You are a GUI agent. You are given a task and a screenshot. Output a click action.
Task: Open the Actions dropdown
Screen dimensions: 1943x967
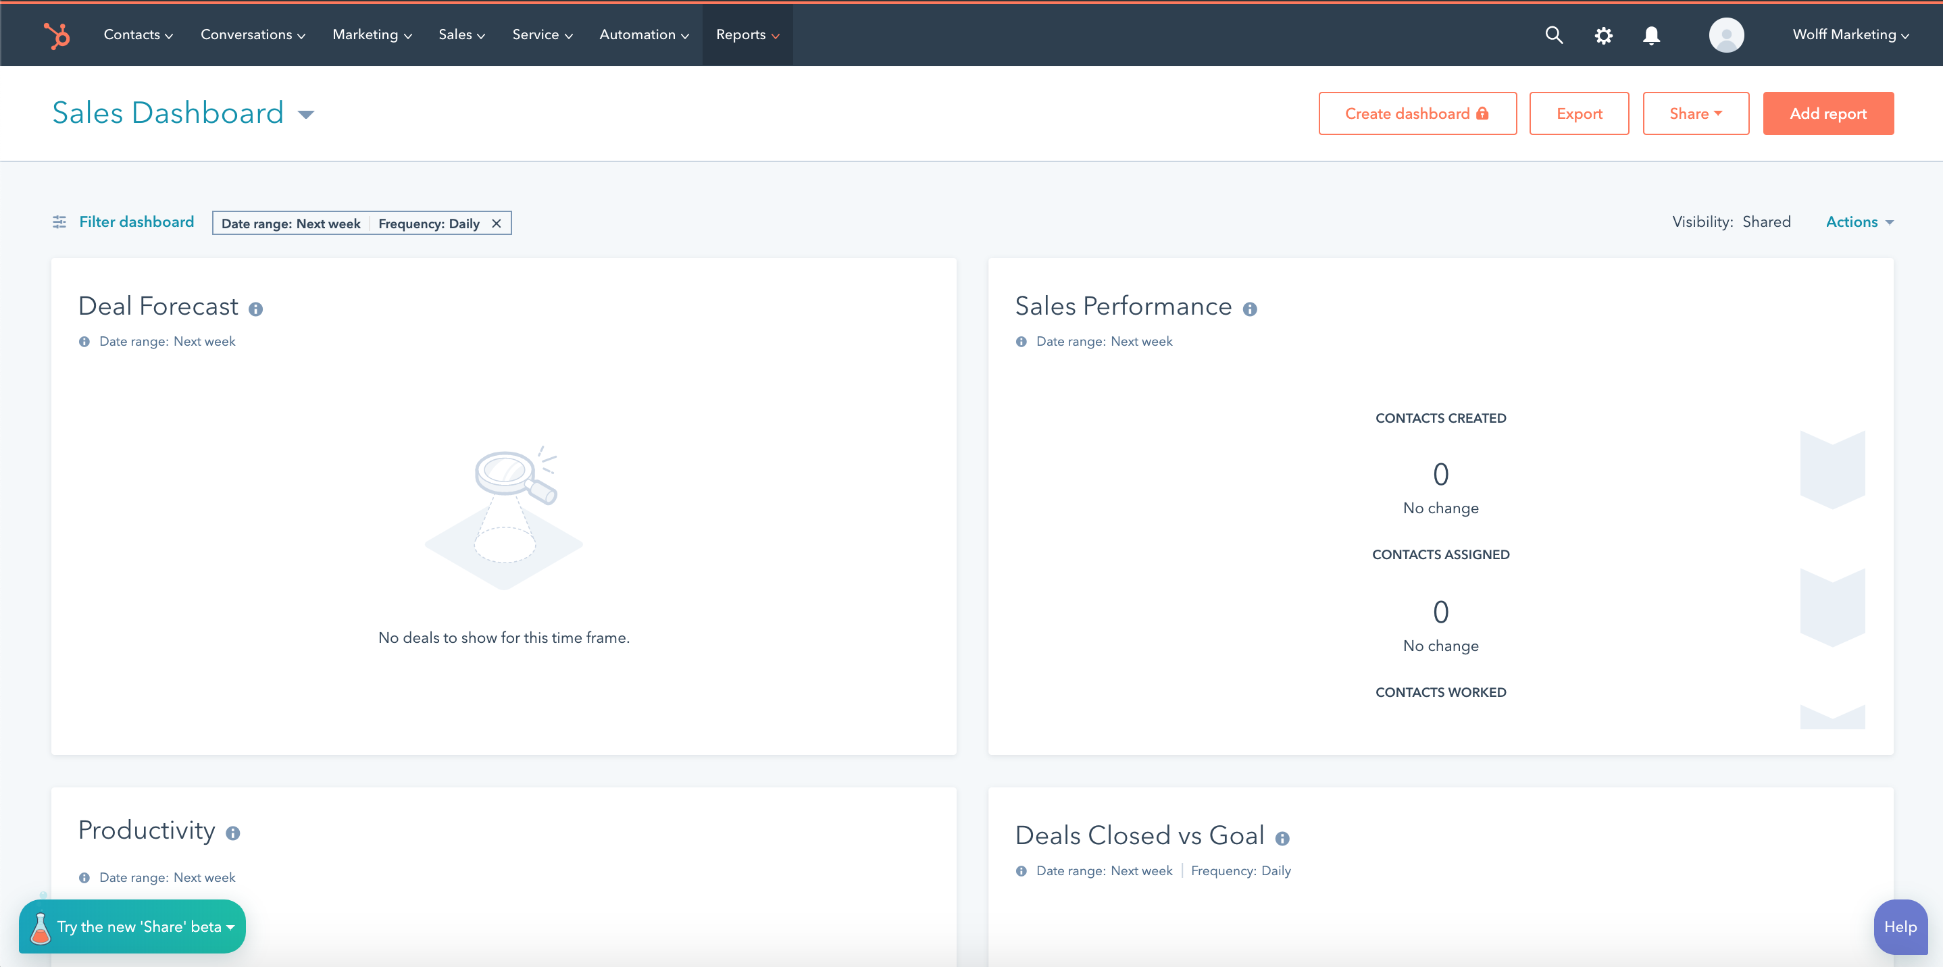[x=1859, y=221]
